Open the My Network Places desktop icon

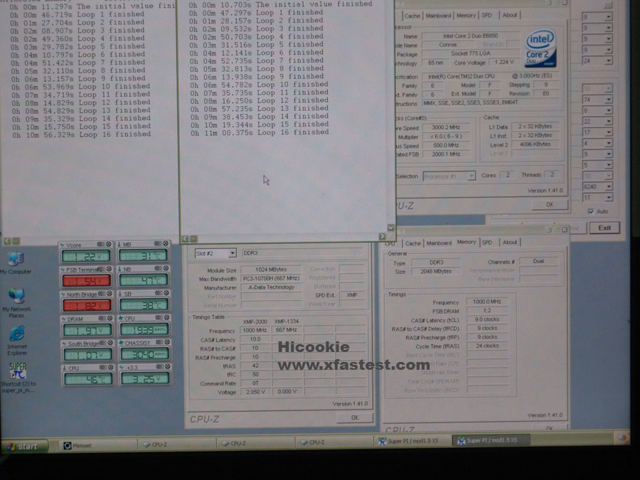click(x=17, y=303)
